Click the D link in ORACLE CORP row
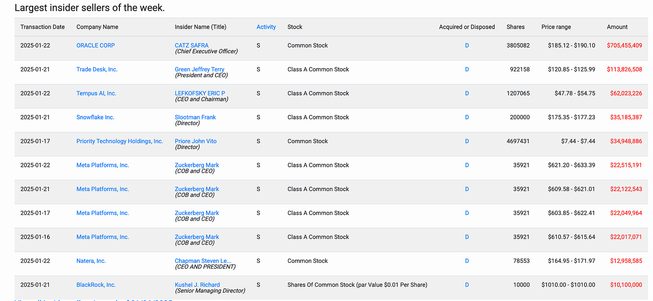Viewport: 653px width, 301px height. 467,45
